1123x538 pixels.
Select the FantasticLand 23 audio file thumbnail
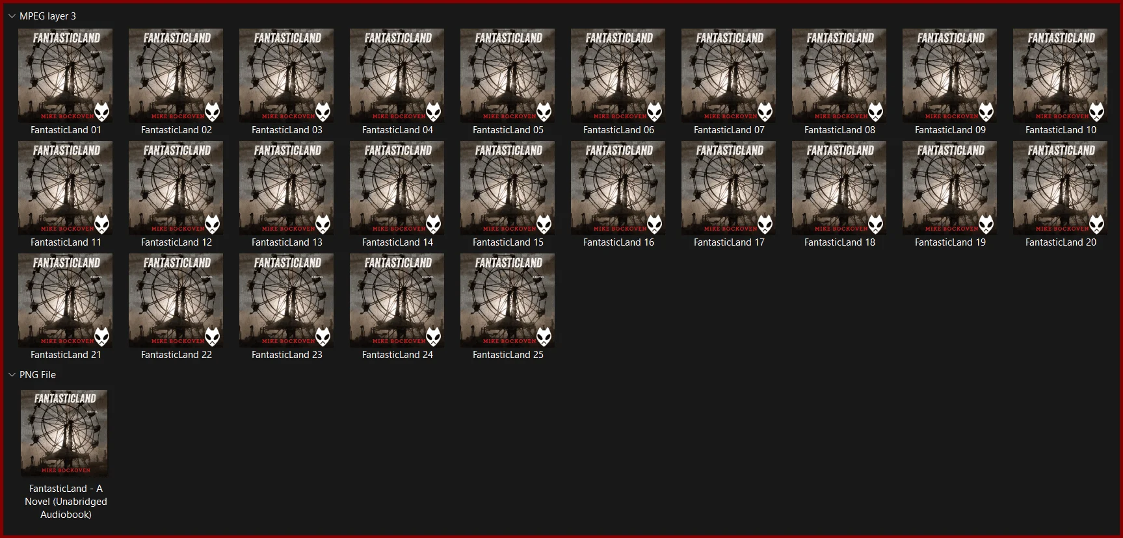(x=287, y=300)
